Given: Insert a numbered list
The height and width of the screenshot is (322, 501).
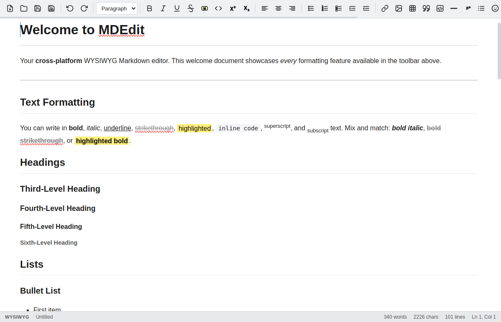Looking at the screenshot, I should (324, 8).
